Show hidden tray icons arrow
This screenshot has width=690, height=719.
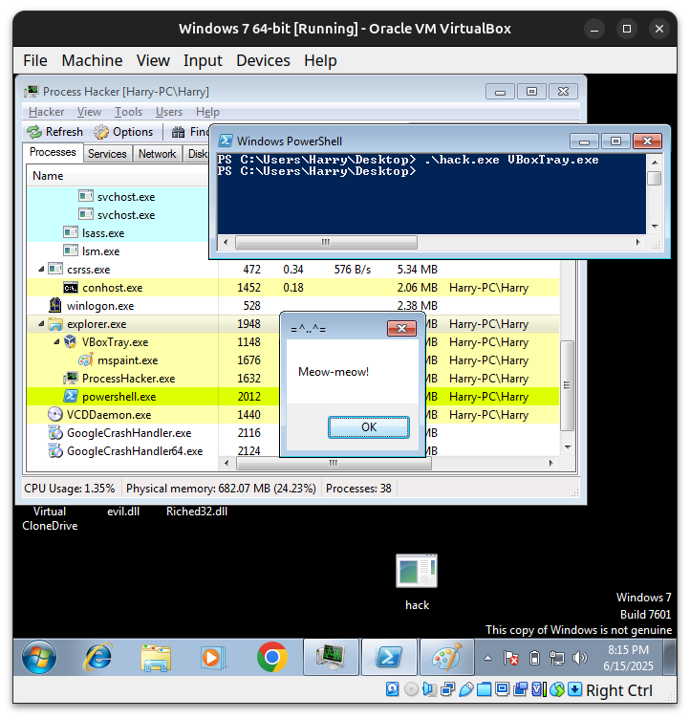487,658
